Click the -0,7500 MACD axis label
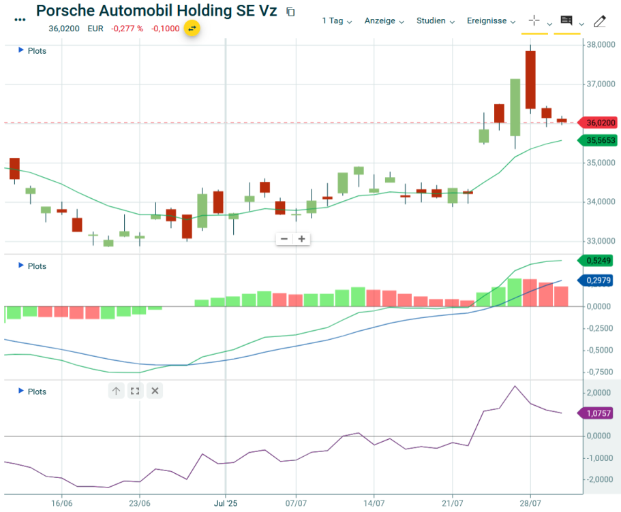This screenshot has width=621, height=512. 599,372
